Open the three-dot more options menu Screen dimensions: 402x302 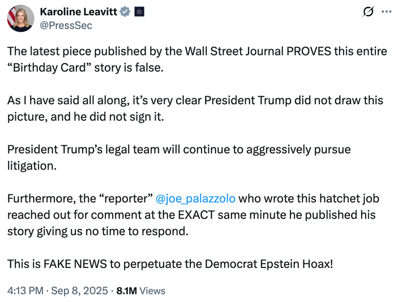coord(387,11)
